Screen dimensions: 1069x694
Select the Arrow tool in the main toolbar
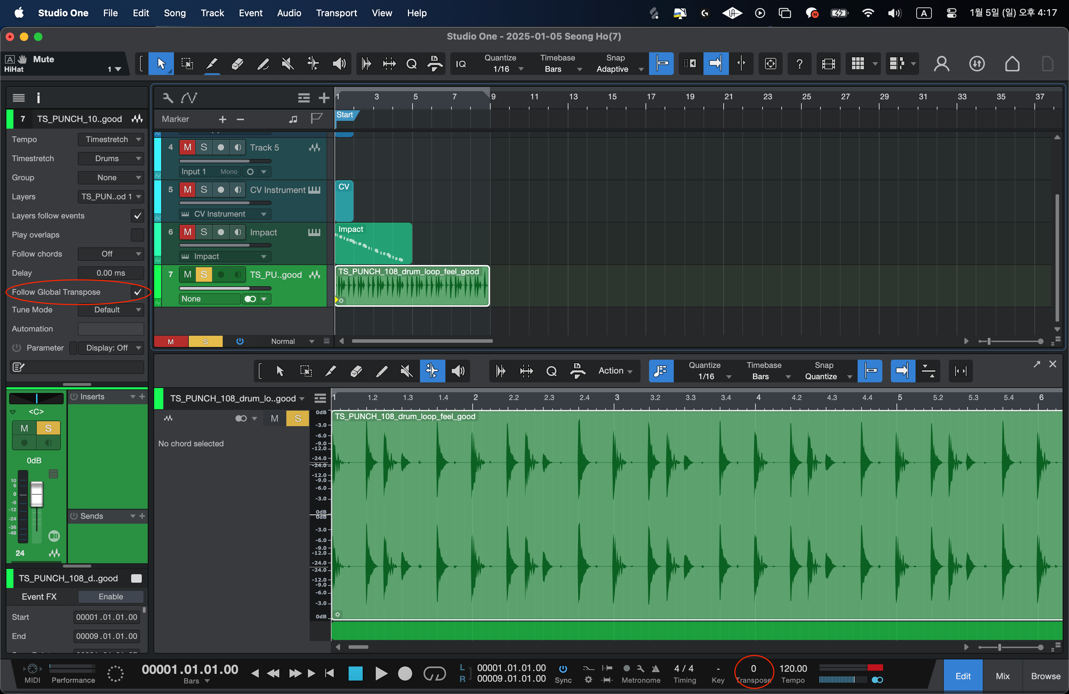pos(161,64)
